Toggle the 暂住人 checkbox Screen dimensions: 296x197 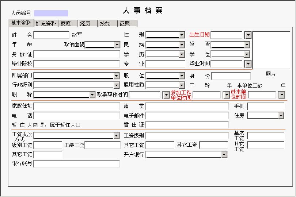[x=35, y=125]
